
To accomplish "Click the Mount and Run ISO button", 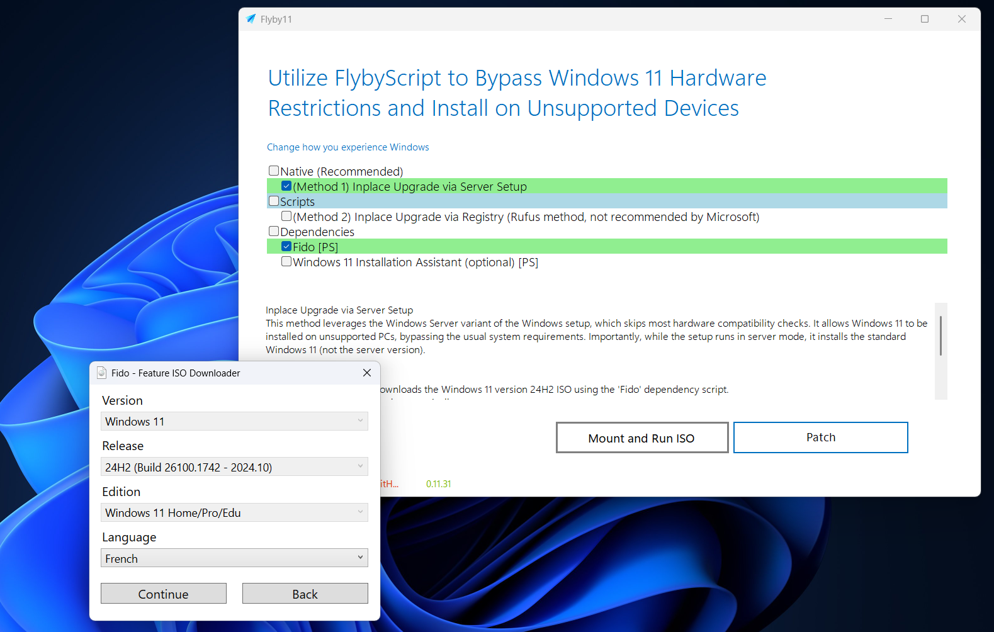I will 642,437.
